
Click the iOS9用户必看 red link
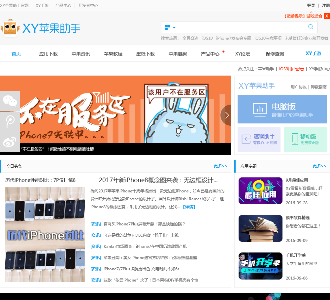(x=291, y=69)
